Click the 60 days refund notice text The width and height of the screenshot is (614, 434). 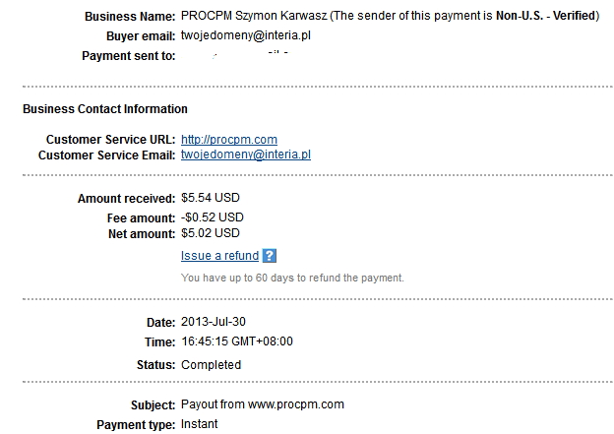pyautogui.click(x=292, y=278)
